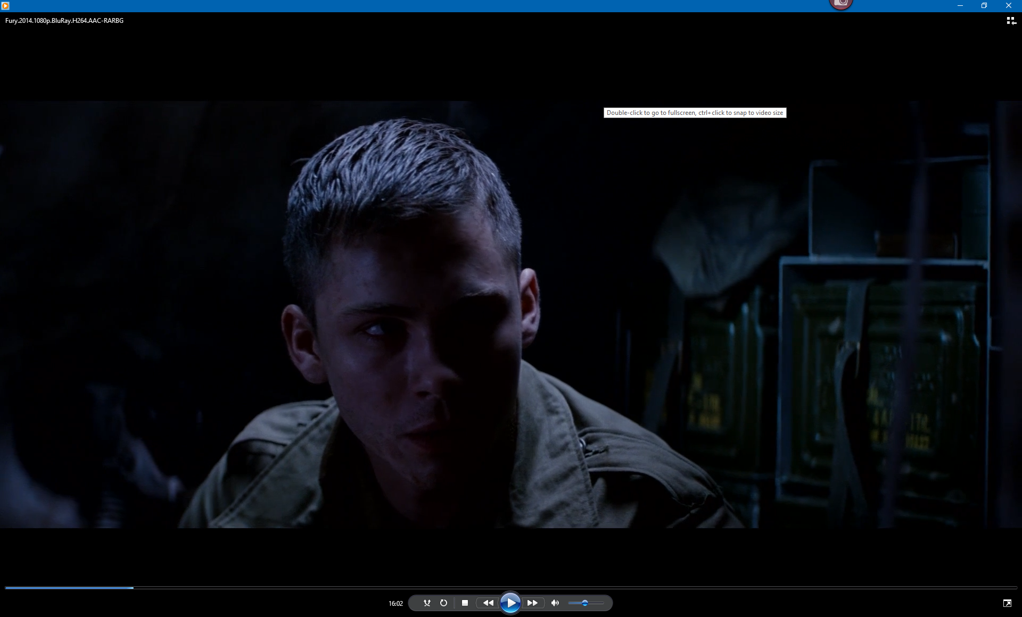
Task: Mute the audio with the speaker icon
Action: pos(555,603)
